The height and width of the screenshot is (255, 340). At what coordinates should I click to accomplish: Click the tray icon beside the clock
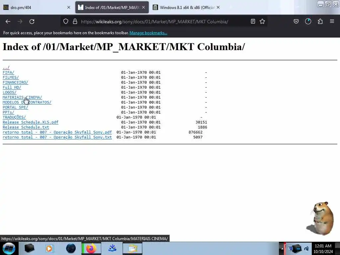tap(306, 249)
